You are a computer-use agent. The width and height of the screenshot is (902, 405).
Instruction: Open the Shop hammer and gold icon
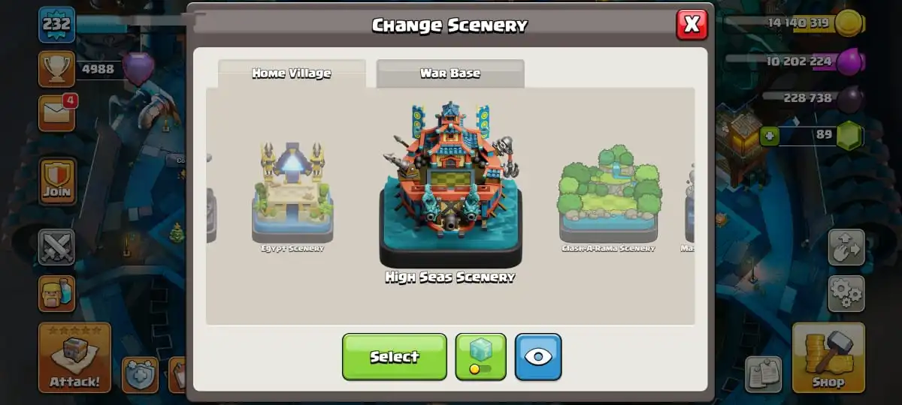click(x=828, y=358)
